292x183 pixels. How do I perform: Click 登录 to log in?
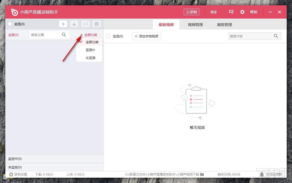point(214,12)
